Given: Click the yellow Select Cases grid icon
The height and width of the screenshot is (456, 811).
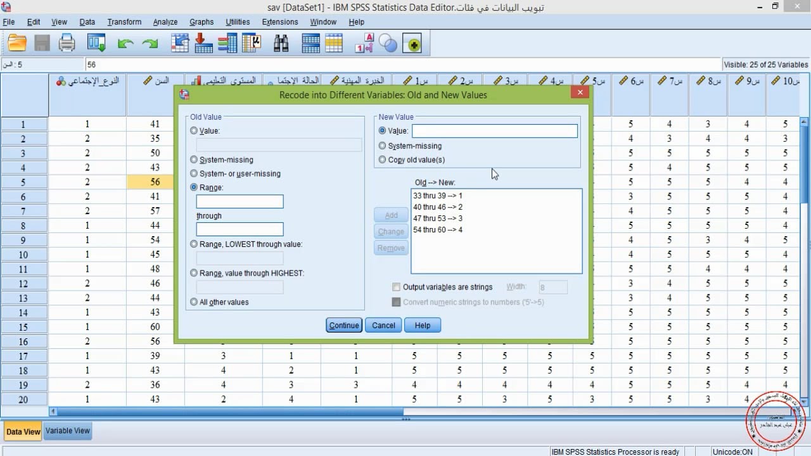Looking at the screenshot, I should point(333,43).
